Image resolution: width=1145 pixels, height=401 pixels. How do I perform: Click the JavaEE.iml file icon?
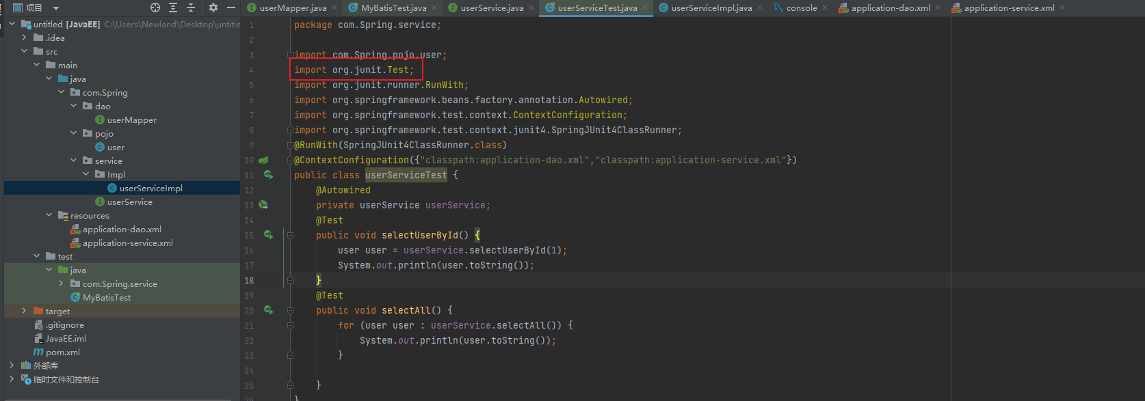[x=39, y=338]
